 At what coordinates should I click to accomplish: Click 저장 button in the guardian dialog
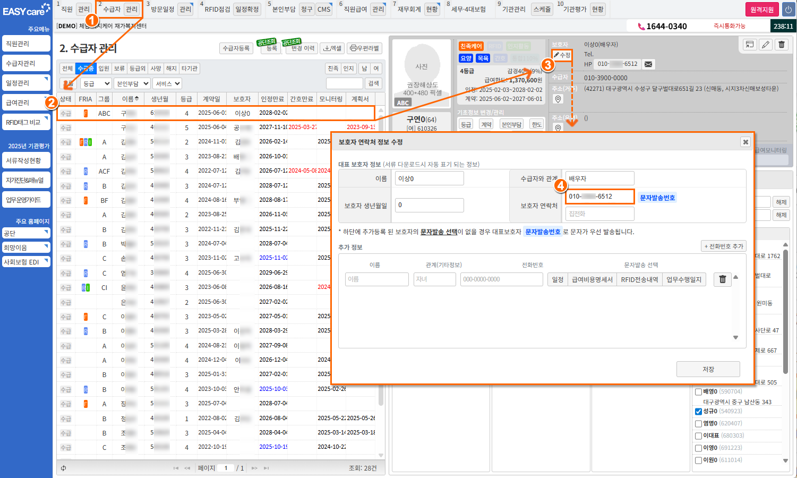click(x=708, y=369)
